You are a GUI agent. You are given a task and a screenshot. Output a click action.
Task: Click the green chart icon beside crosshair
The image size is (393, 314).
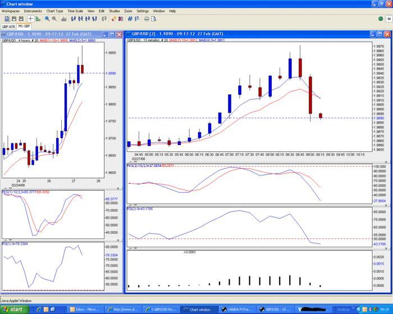(x=38, y=19)
